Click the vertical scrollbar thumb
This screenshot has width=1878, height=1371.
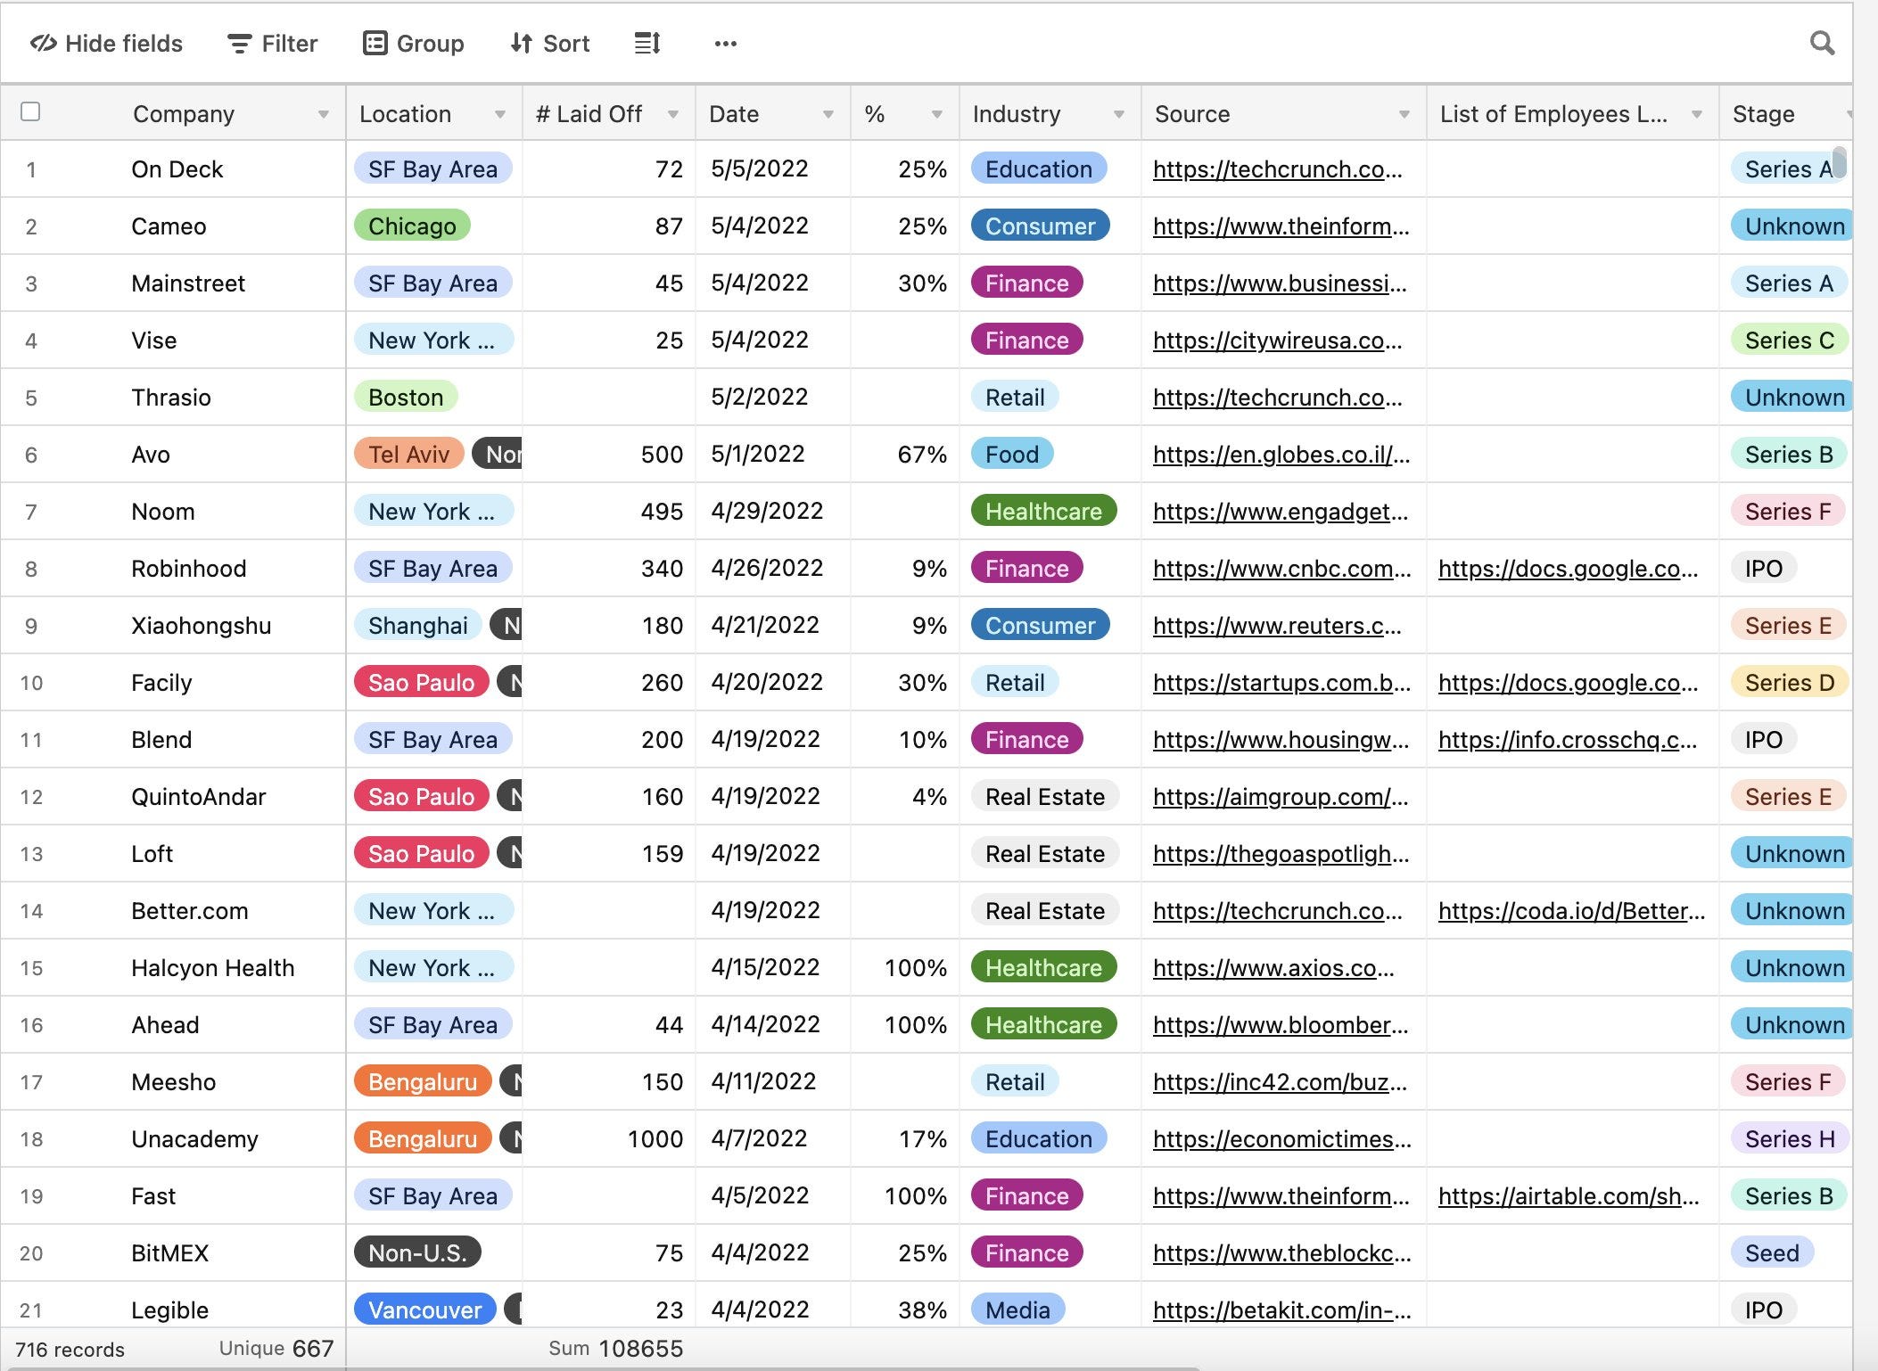click(1840, 162)
